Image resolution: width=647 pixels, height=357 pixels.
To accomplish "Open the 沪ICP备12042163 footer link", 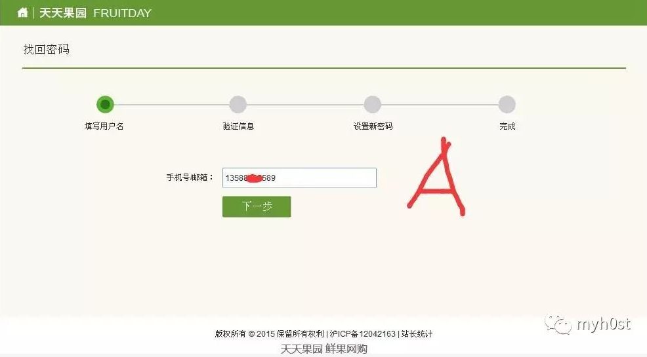I will pyautogui.click(x=362, y=334).
